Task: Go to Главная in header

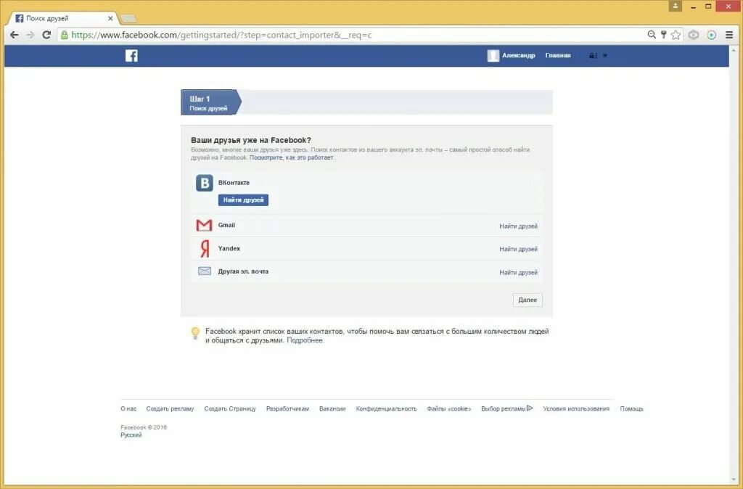Action: (x=558, y=55)
